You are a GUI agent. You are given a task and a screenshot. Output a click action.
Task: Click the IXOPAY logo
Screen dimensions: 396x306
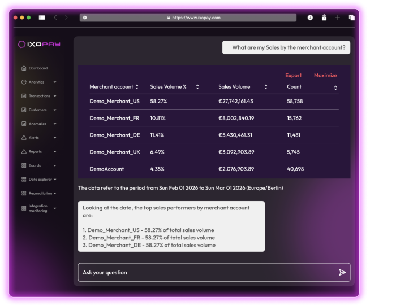[x=39, y=44]
